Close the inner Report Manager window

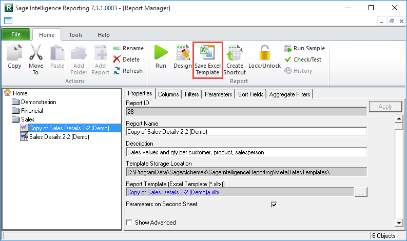tap(401, 21)
